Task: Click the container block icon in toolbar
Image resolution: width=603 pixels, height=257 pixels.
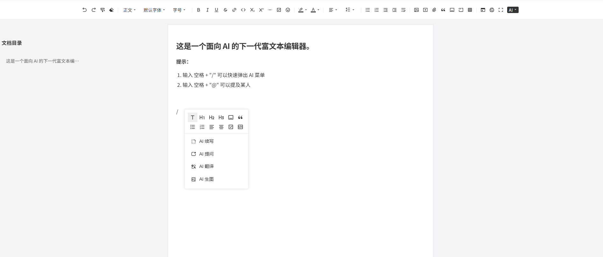Action: point(452,10)
